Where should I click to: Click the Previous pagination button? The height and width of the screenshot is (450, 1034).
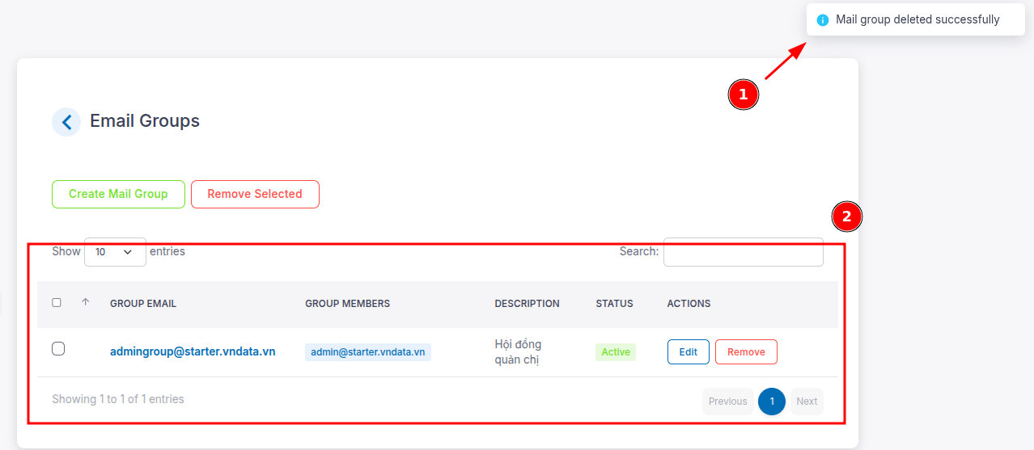tap(728, 402)
